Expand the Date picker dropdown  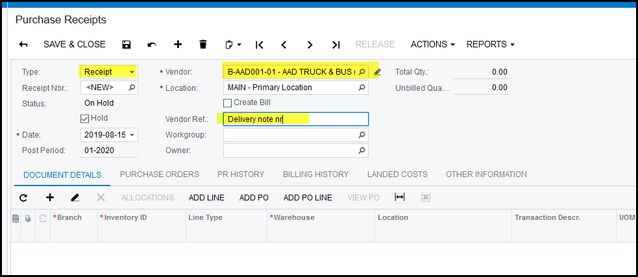click(132, 135)
